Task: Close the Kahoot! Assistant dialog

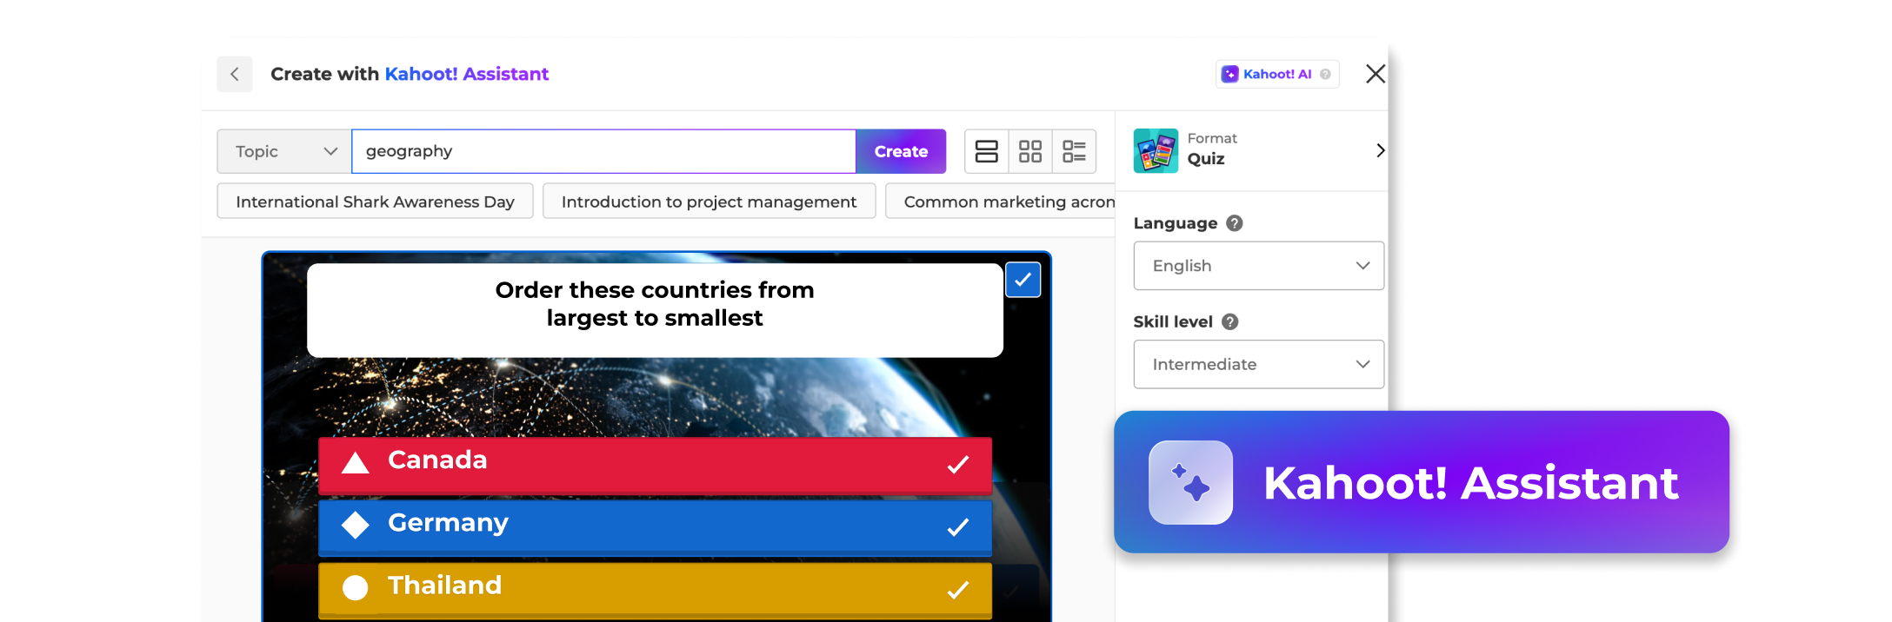Action: [1375, 74]
